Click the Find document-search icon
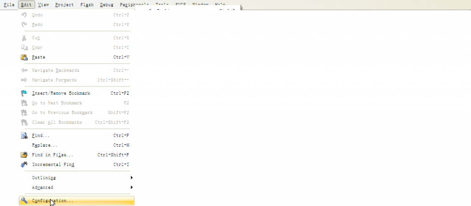 (x=24, y=136)
